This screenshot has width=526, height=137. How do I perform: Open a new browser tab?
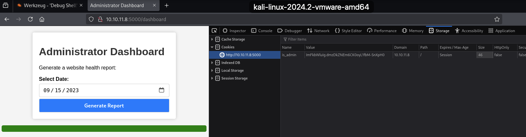(x=166, y=6)
